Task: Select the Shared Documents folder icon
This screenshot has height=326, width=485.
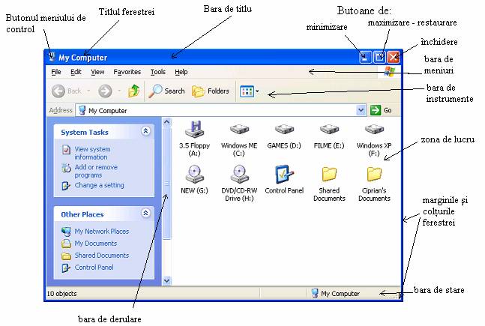Action: pos(328,175)
